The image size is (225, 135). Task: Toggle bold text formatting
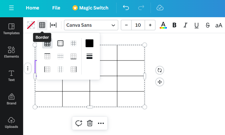(174, 25)
